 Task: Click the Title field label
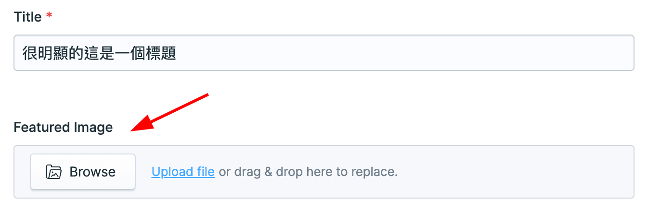[x=27, y=17]
